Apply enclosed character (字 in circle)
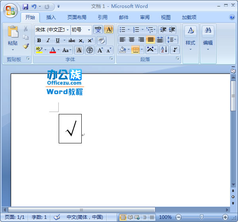 pos(90,50)
